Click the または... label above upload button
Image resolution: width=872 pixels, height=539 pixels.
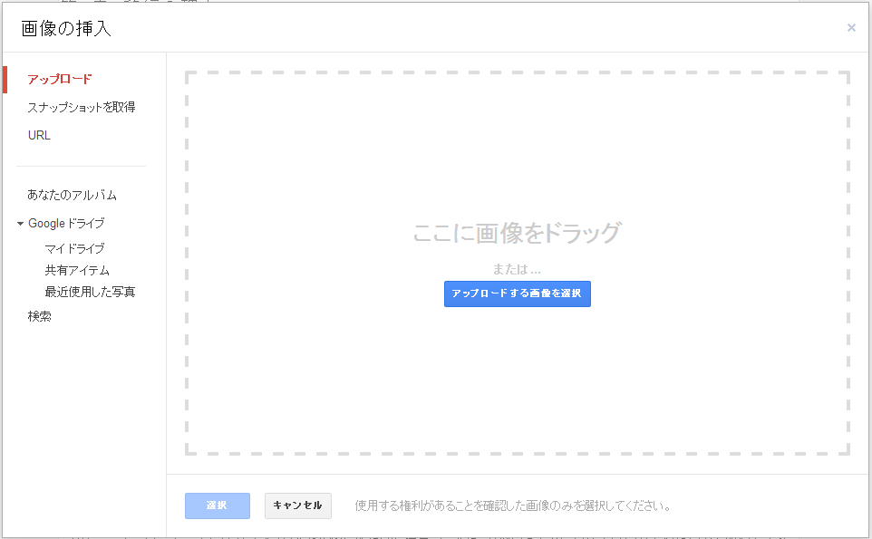(x=517, y=269)
